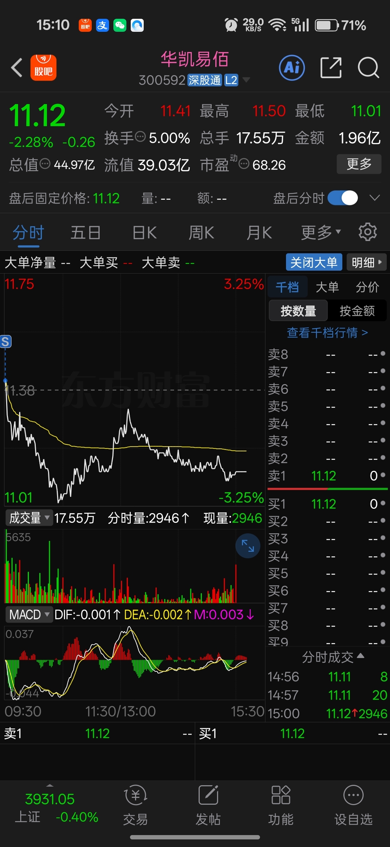This screenshot has width=390, height=847.
Task: Tap the dot beside 买5 row
Action: 383,572
